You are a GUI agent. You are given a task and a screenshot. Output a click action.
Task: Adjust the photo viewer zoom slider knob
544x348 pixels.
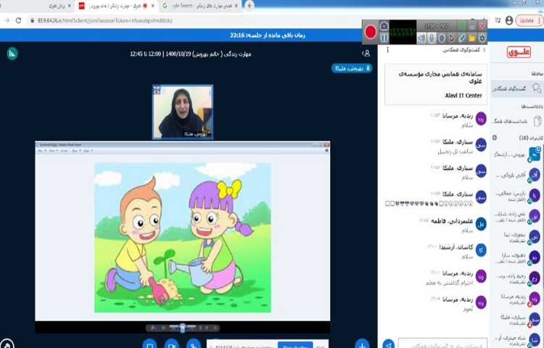tap(183, 328)
